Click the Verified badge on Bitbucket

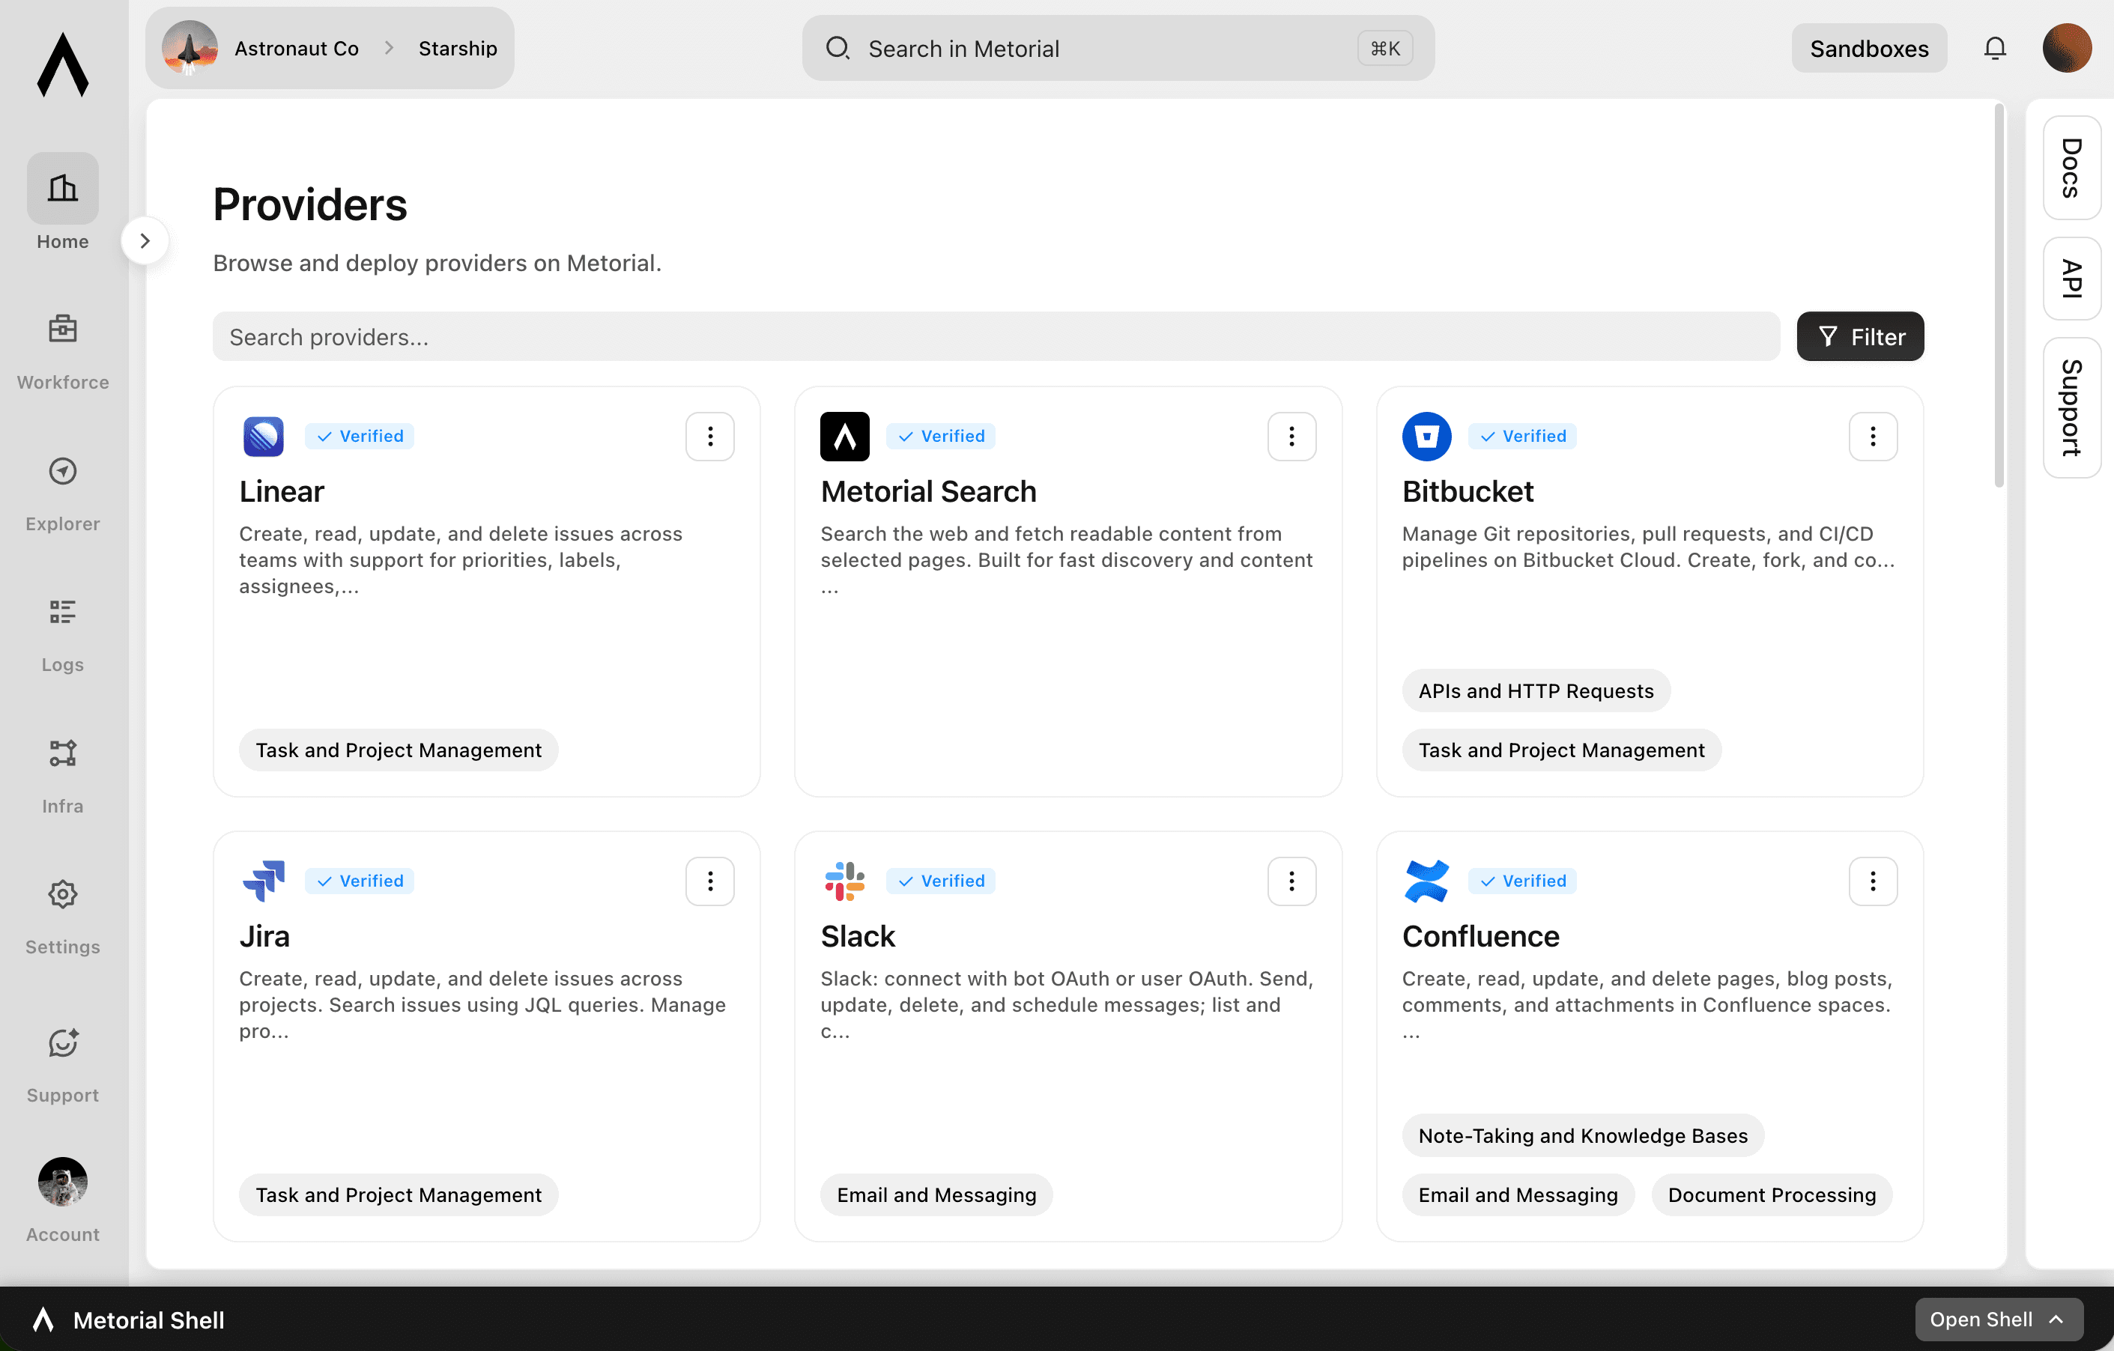coord(1522,437)
